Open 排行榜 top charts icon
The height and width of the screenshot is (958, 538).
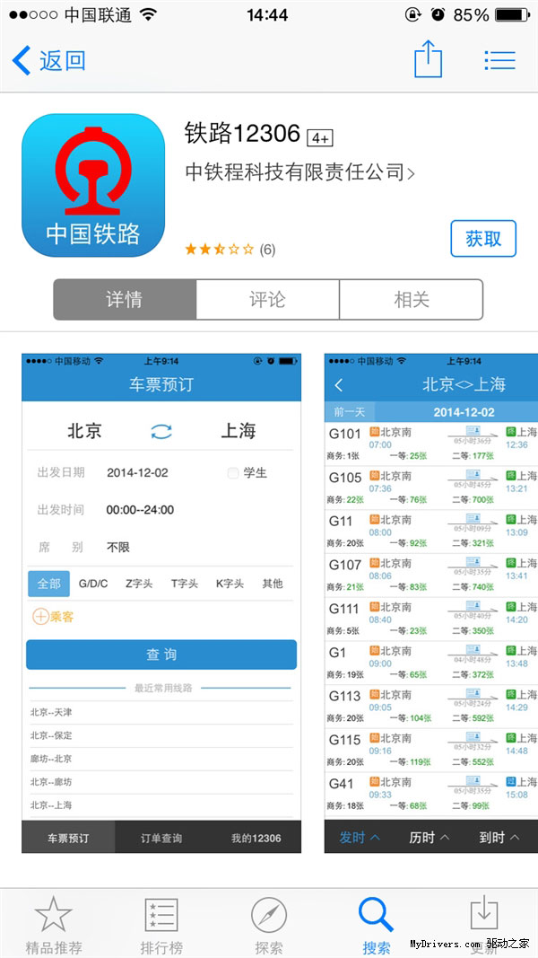(161, 916)
